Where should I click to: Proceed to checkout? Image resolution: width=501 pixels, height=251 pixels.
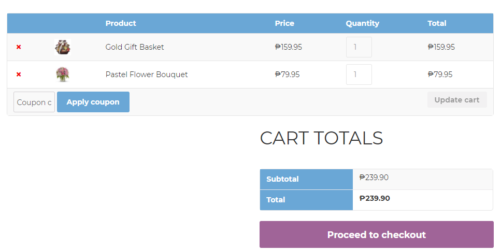tap(376, 234)
